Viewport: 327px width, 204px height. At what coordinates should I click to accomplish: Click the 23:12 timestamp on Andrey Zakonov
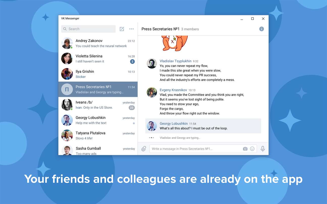131,41
